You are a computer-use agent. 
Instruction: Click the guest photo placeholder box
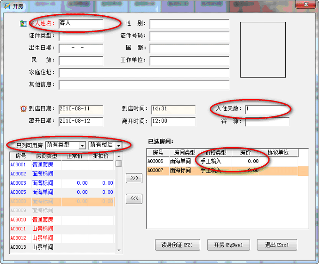tap(263, 50)
